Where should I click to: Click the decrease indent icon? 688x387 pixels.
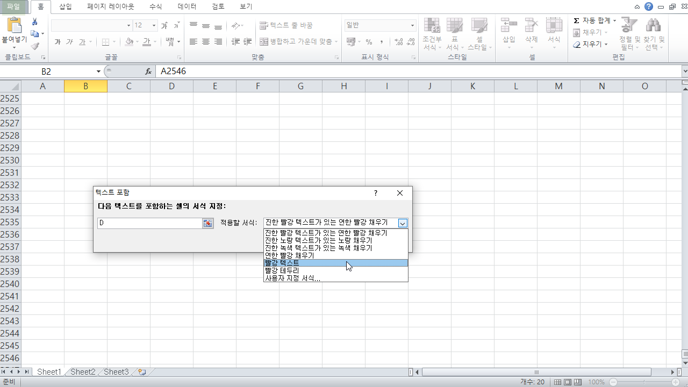pyautogui.click(x=235, y=42)
